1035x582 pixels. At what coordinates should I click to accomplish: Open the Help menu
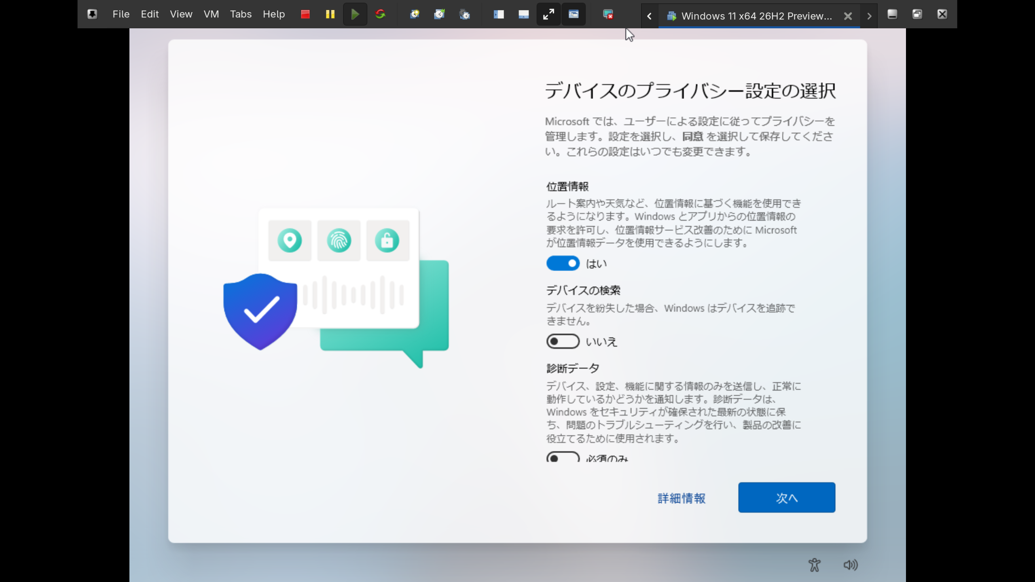point(274,14)
